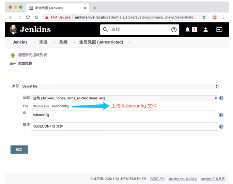
Task: Click the Jenkins logo in header
Action: pyautogui.click(x=30, y=30)
